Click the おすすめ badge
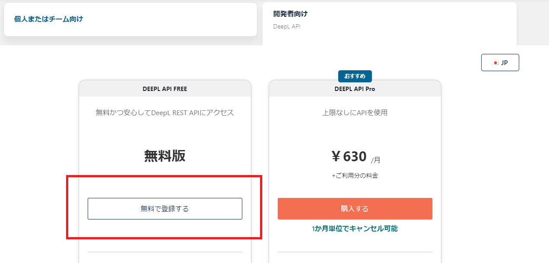The width and height of the screenshot is (549, 263). point(355,76)
